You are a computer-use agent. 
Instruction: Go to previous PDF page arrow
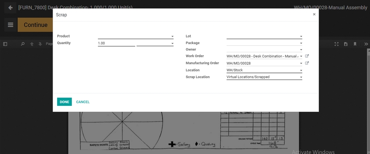pyautogui.click(x=32, y=44)
